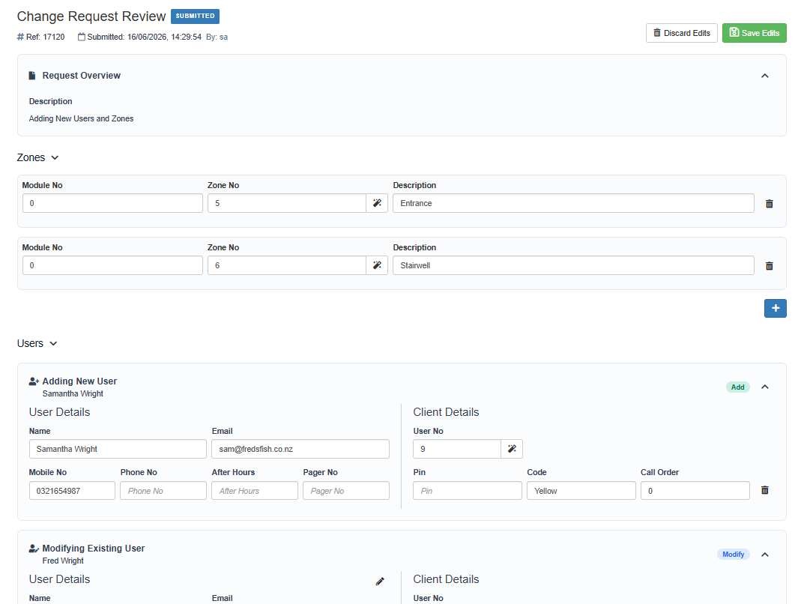Click the User Details heading in Fred Wright's card
The height and width of the screenshot is (604, 798).
(59, 579)
